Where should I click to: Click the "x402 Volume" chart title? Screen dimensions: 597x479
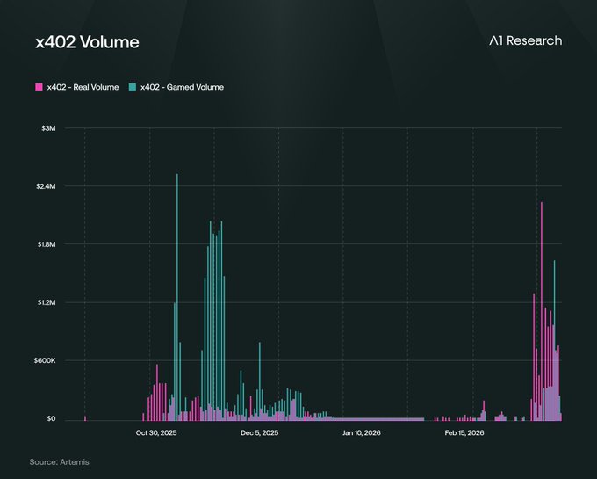tap(87, 42)
